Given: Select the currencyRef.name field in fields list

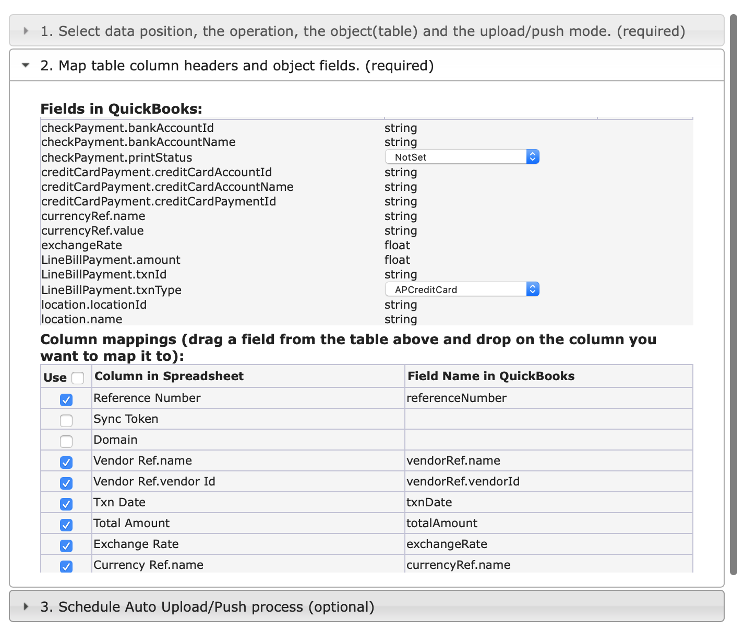Looking at the screenshot, I should click(93, 216).
